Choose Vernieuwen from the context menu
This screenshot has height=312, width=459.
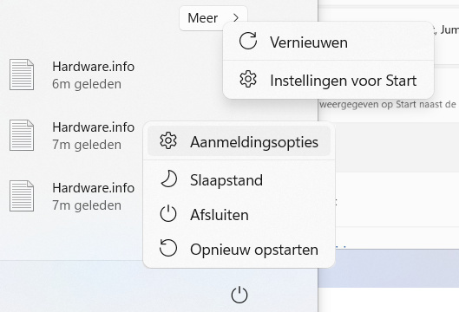[x=328, y=42]
